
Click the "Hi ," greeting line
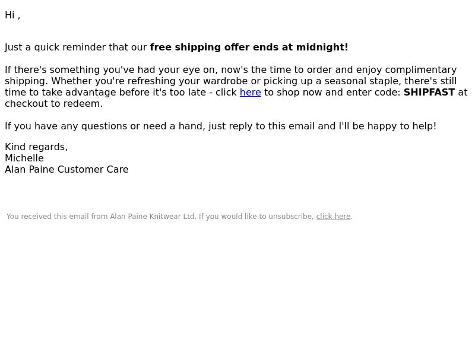(x=12, y=15)
